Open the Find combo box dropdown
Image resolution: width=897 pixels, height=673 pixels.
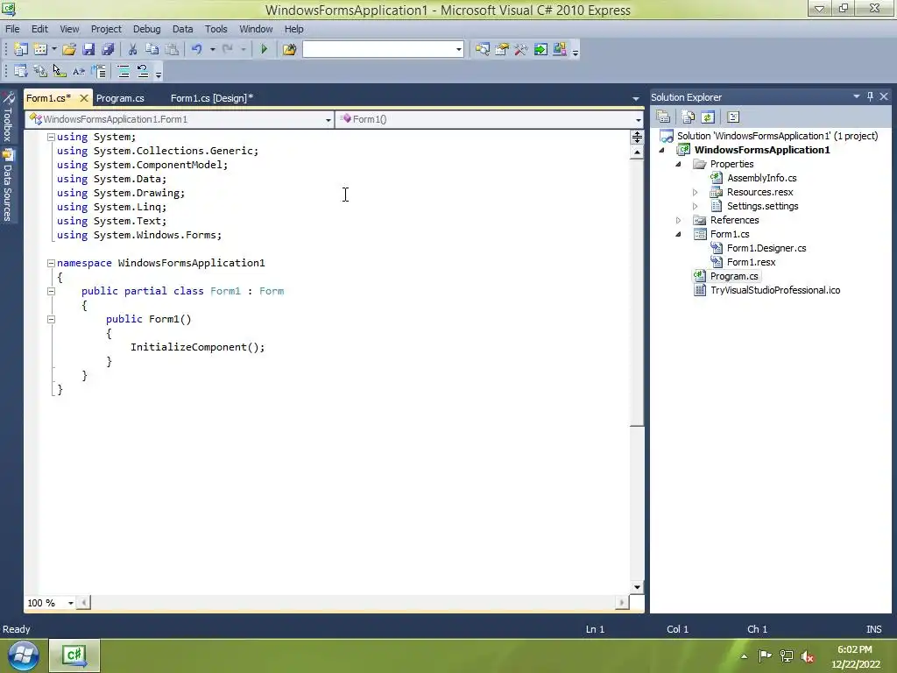click(x=459, y=50)
